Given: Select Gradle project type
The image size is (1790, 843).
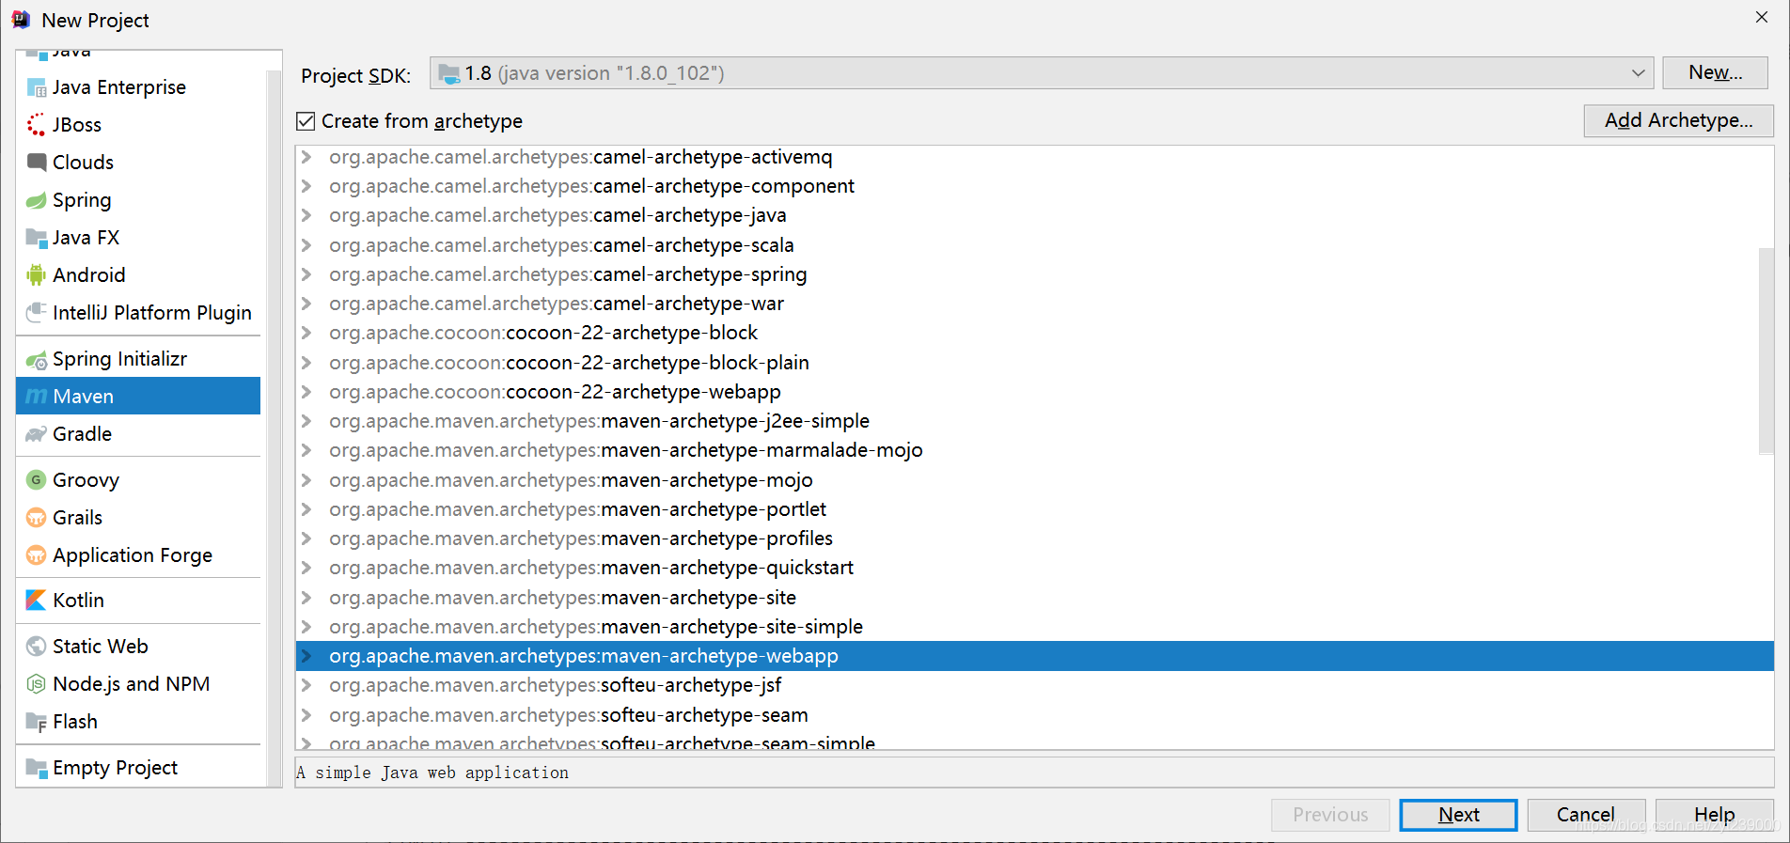Looking at the screenshot, I should click(138, 434).
